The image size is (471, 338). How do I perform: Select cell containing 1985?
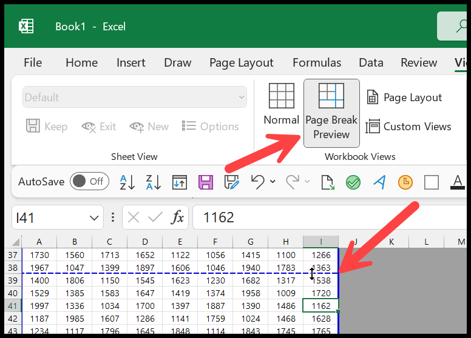(x=75, y=318)
